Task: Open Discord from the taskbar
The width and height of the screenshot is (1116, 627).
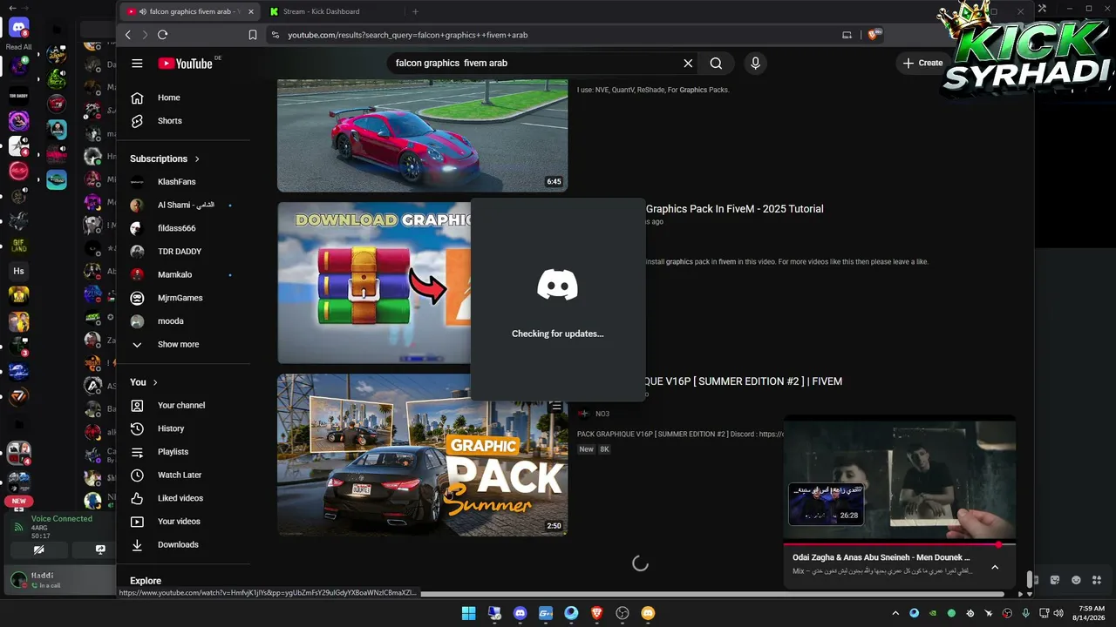Action: [x=521, y=613]
